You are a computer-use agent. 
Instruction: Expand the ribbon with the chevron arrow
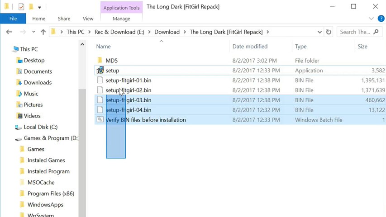pos(371,19)
